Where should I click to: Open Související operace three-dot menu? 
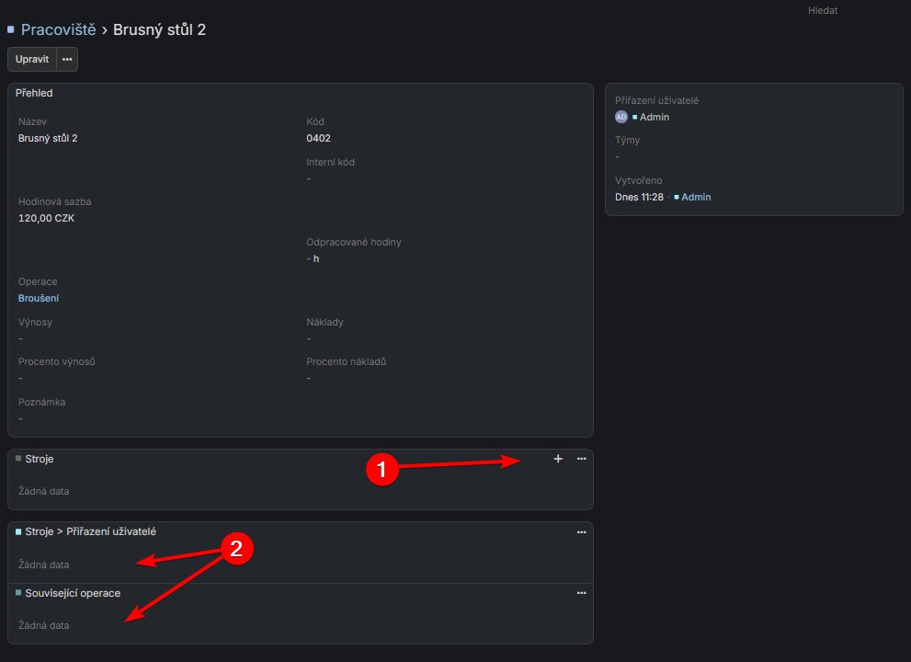tap(581, 593)
